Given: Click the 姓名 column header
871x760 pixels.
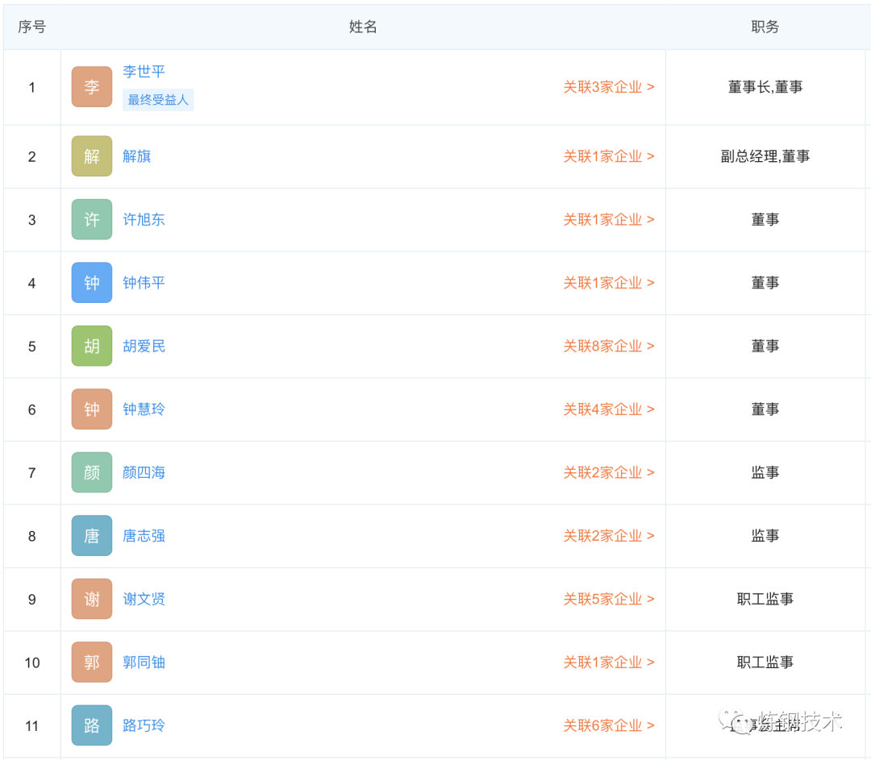Looking at the screenshot, I should point(363,27).
